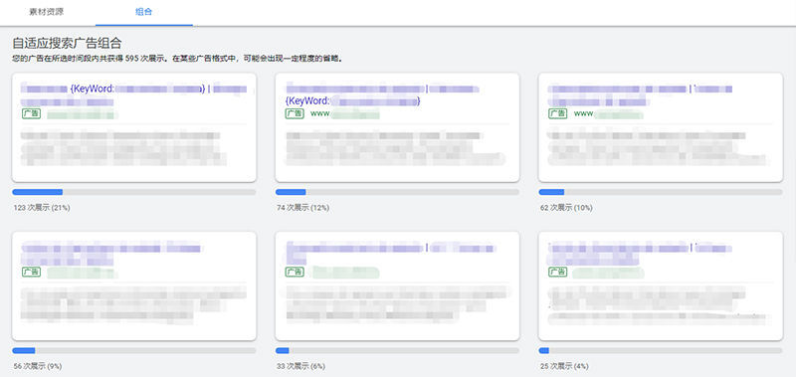Click the 595 次展示 summary sentence
796x377 pixels.
178,59
